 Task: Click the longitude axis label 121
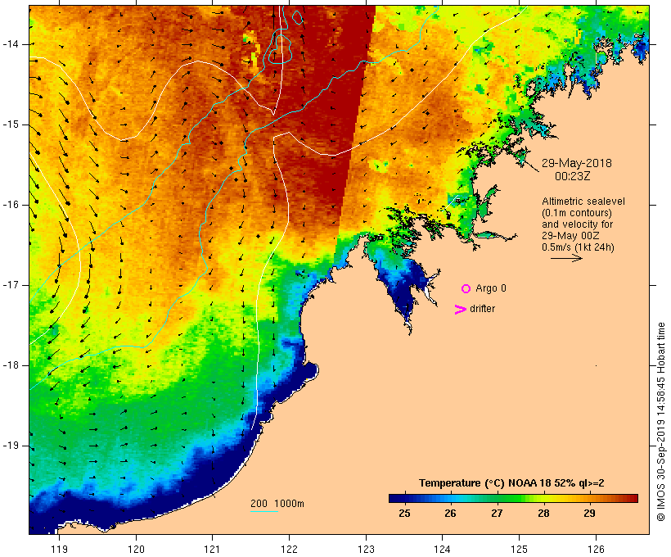click(x=212, y=549)
